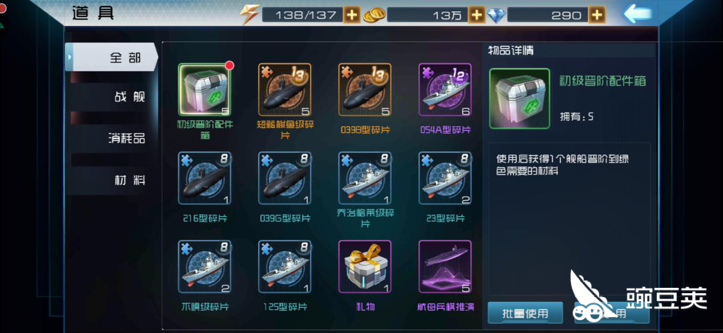
Task: Go back using the blue arrow
Action: [637, 14]
